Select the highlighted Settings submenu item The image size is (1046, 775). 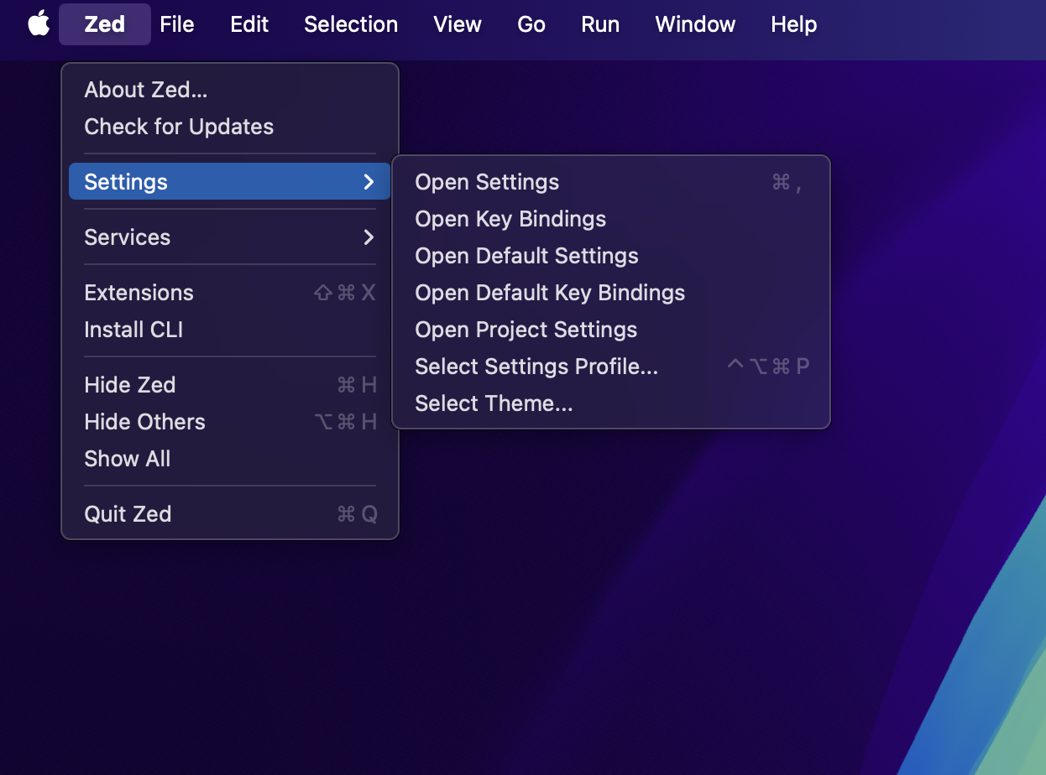coord(126,182)
